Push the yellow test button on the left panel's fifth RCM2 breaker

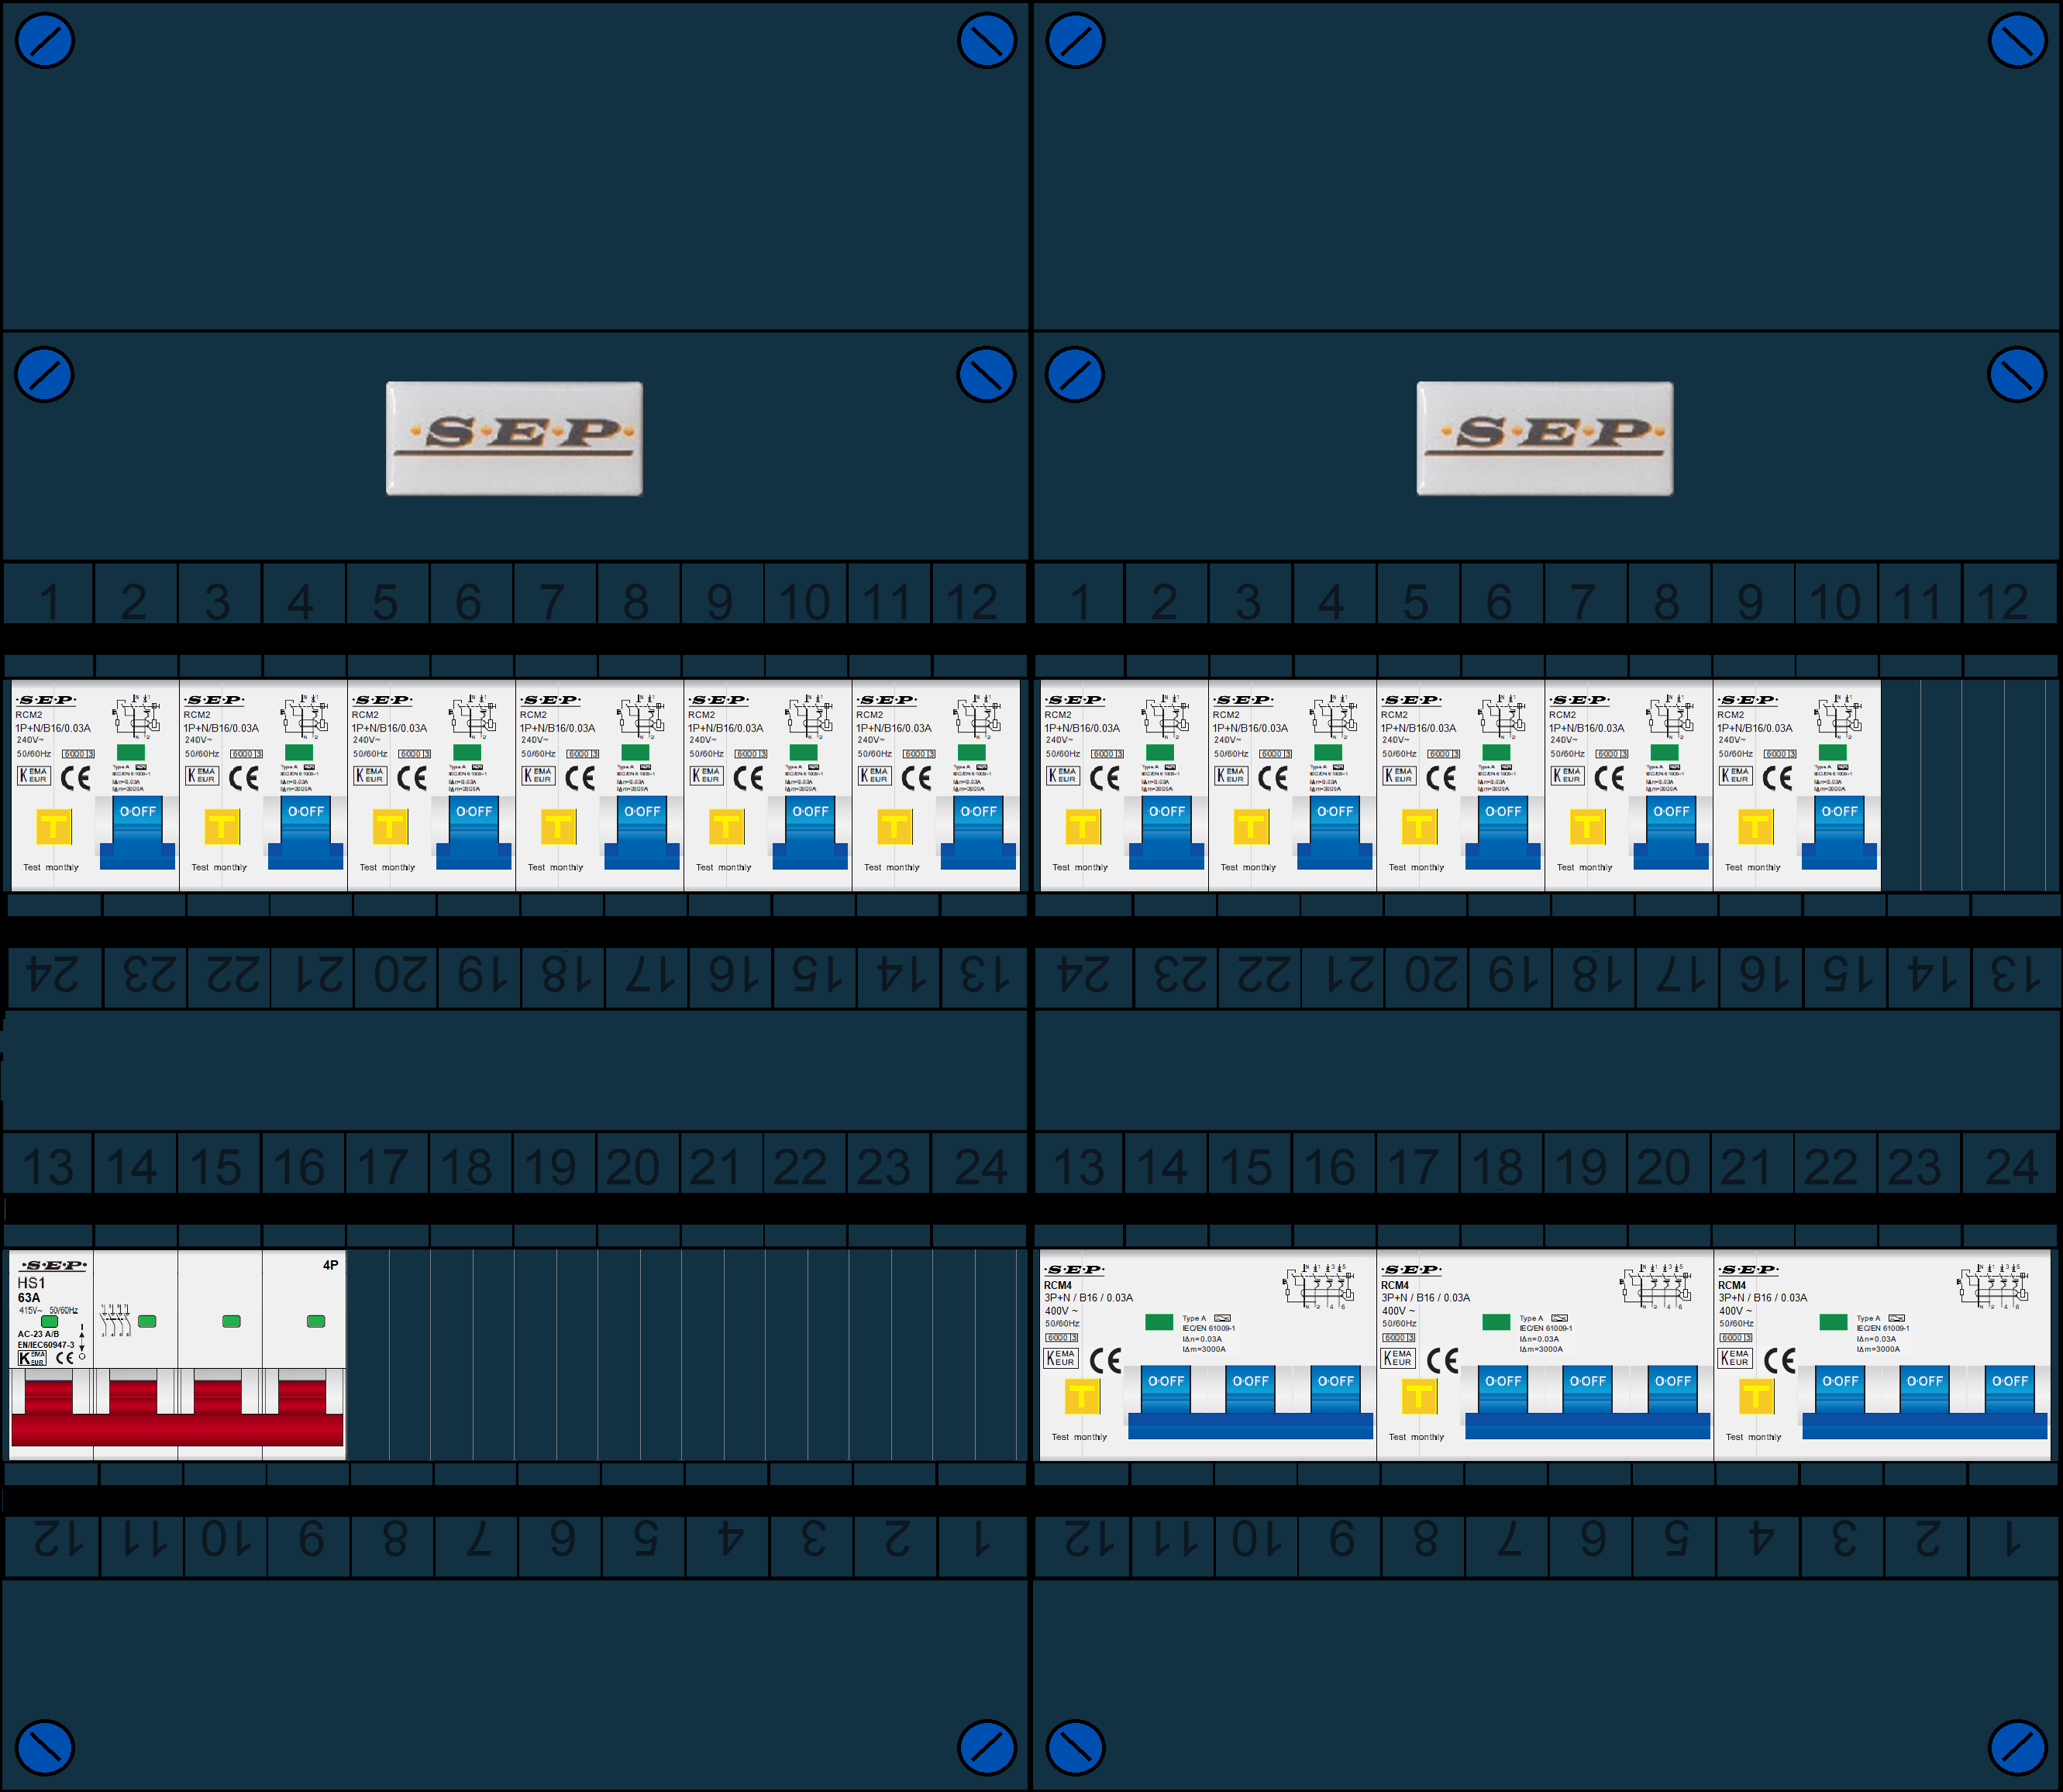coord(726,826)
